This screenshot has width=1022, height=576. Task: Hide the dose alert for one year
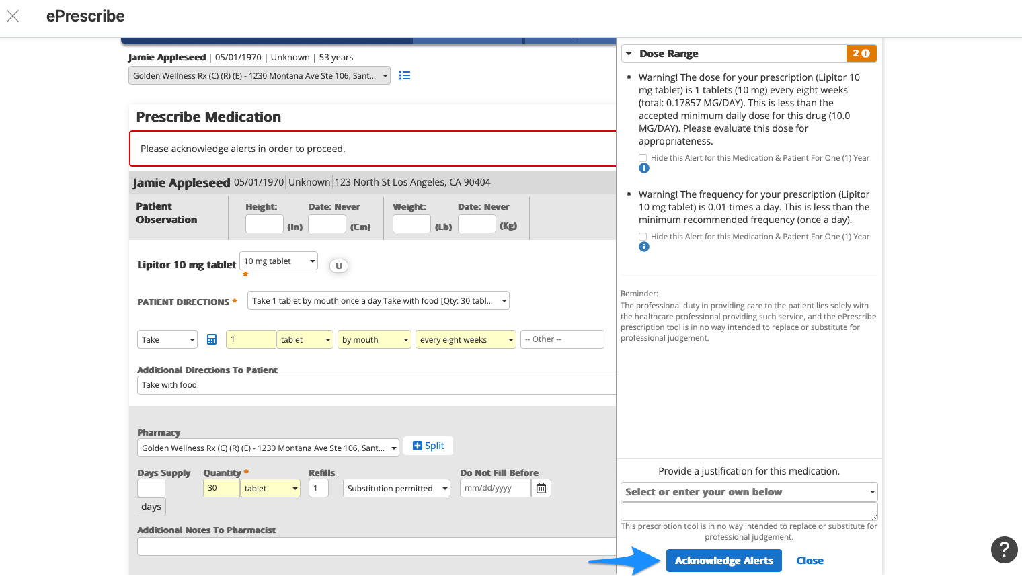point(643,158)
